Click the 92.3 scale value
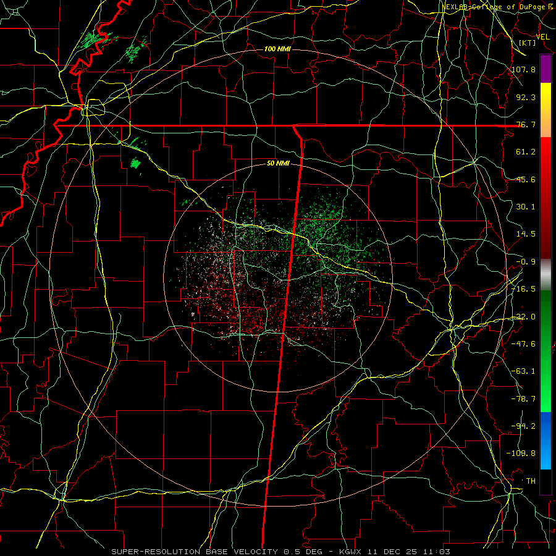Viewport: 556px width, 556px height. [526, 97]
